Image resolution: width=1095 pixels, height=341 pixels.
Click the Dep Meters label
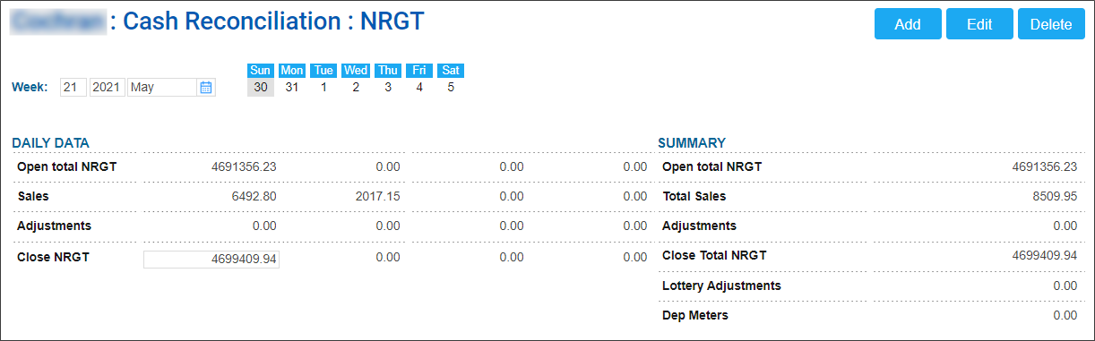tap(695, 315)
